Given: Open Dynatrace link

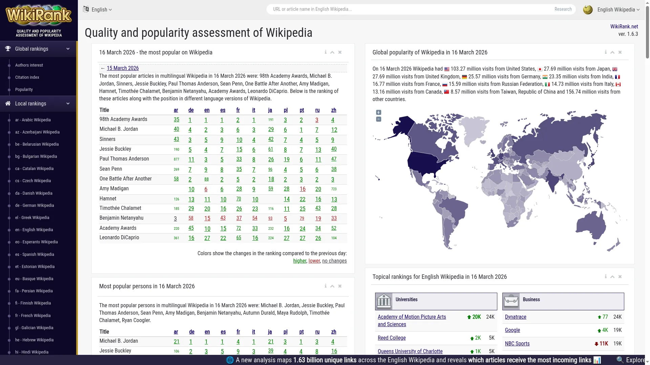Looking at the screenshot, I should 515,317.
